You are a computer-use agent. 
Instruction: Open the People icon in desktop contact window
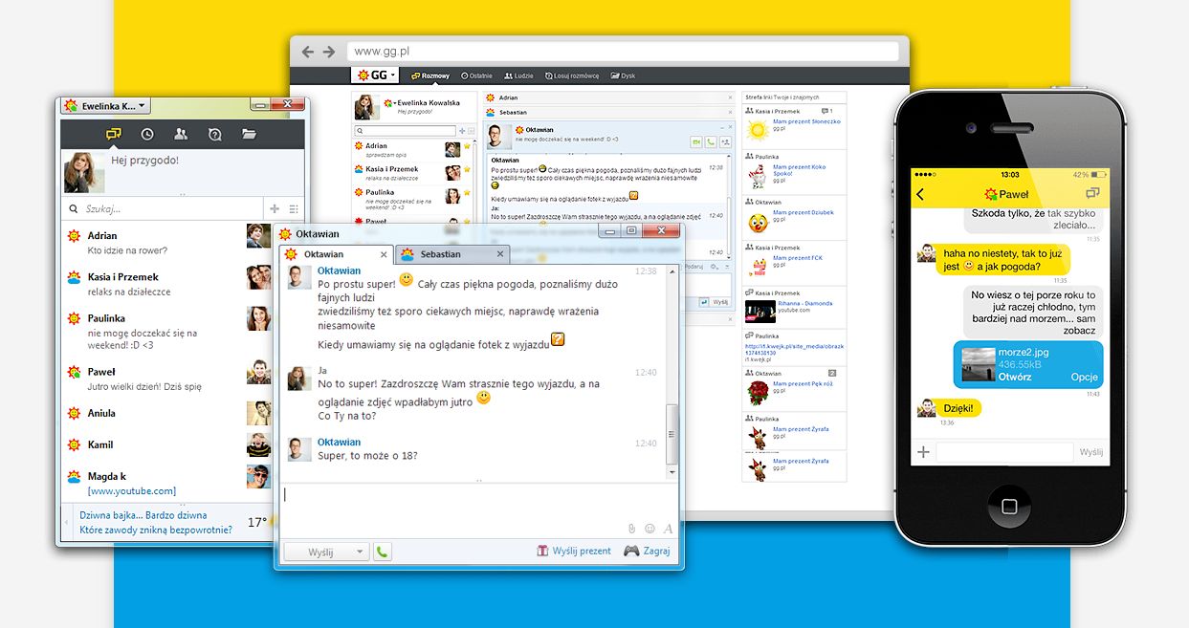(181, 134)
